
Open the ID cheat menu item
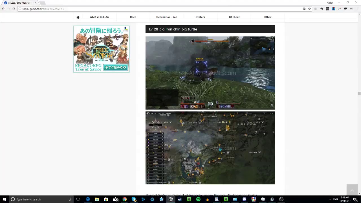(x=234, y=17)
